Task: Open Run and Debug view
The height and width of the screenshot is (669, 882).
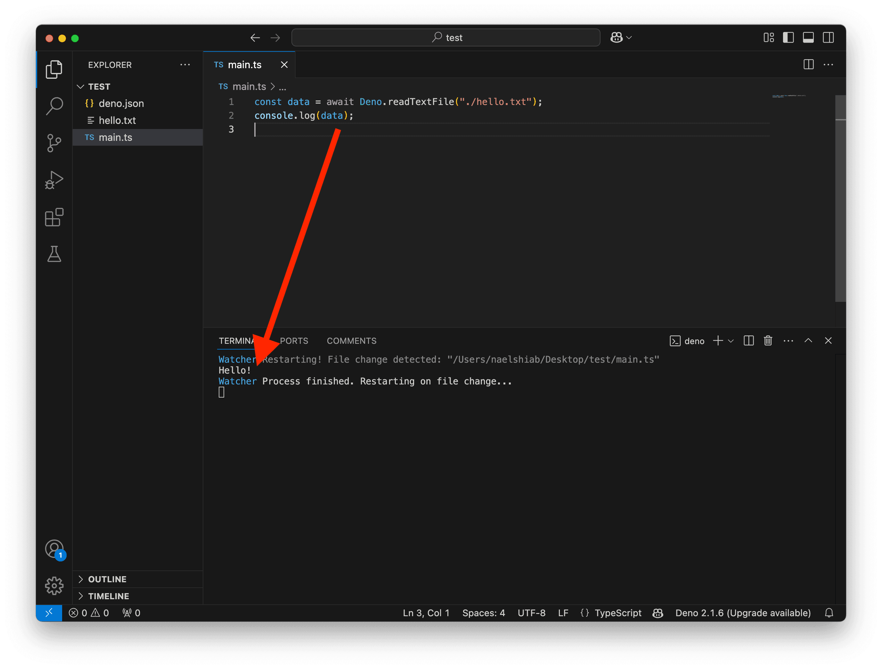Action: [54, 180]
